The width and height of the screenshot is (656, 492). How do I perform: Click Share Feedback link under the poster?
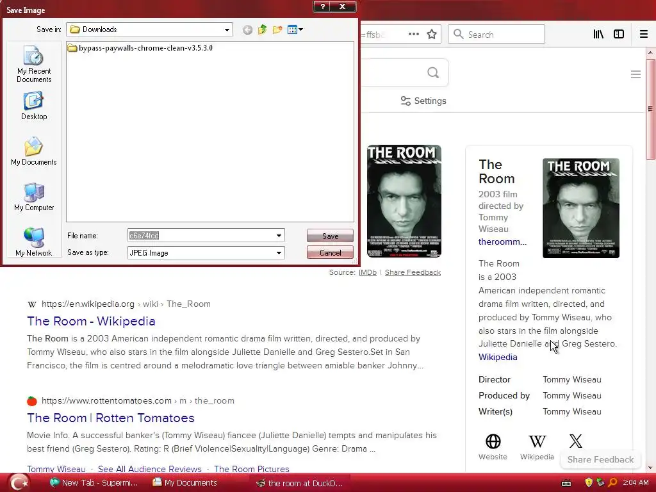[413, 272]
